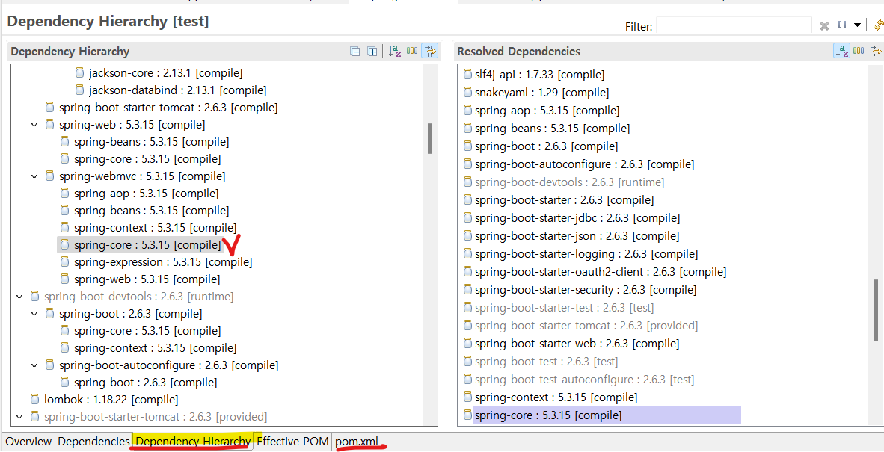Image resolution: width=884 pixels, height=452 pixels.
Task: Select spring-core : 5.3.15 under spring-boot node
Action: [x=147, y=331]
